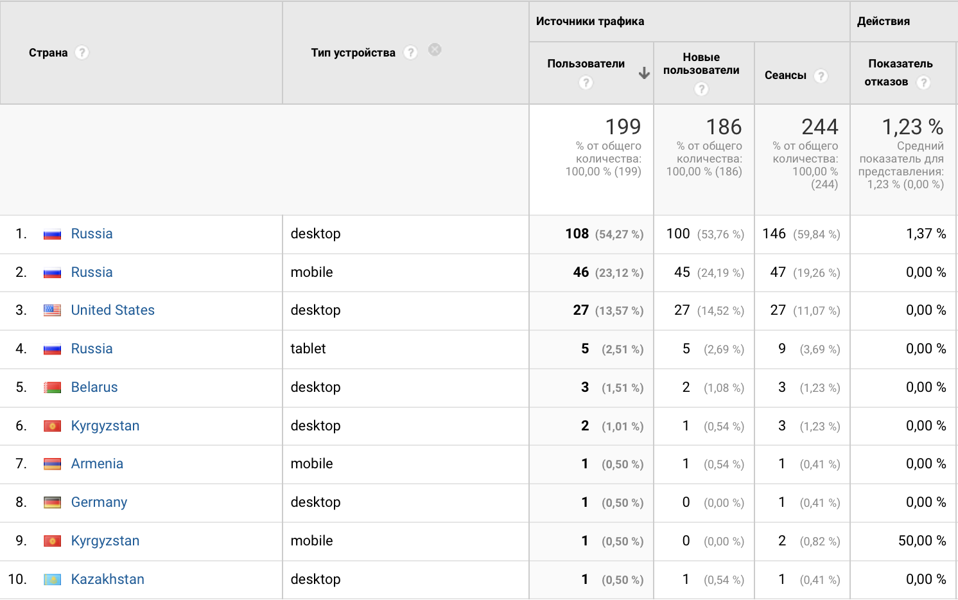Open the Belarus country link
This screenshot has width=958, height=600.
[94, 387]
